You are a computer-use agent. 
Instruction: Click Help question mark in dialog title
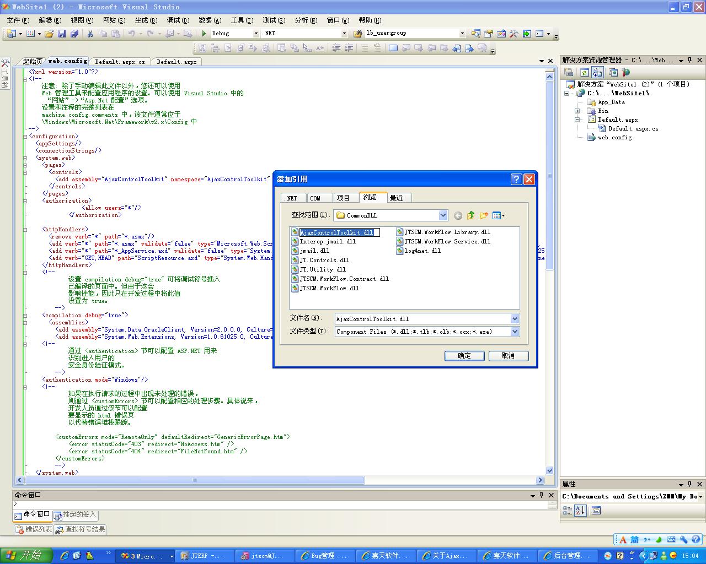click(x=516, y=179)
